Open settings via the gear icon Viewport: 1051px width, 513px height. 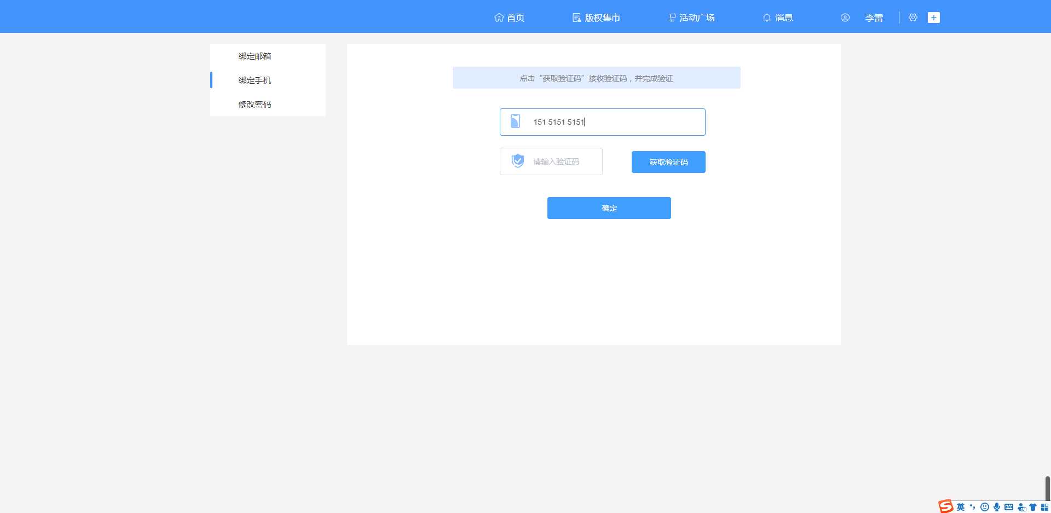[x=913, y=17]
